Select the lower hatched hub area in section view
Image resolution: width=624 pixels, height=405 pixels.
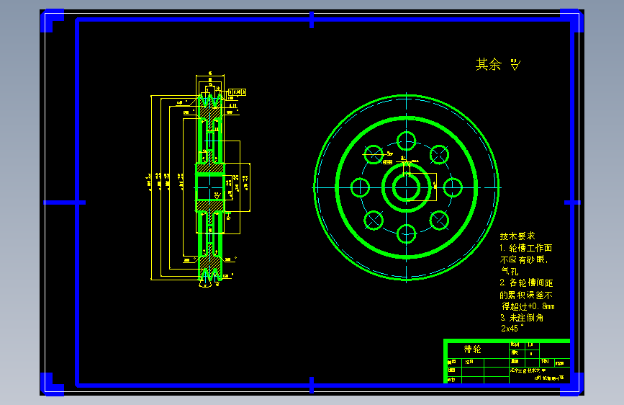210,206
